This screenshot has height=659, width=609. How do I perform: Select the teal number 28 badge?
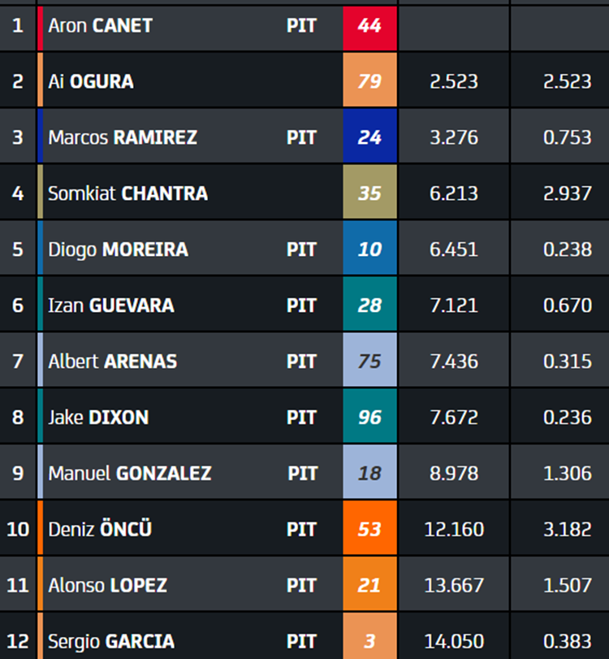coord(369,303)
